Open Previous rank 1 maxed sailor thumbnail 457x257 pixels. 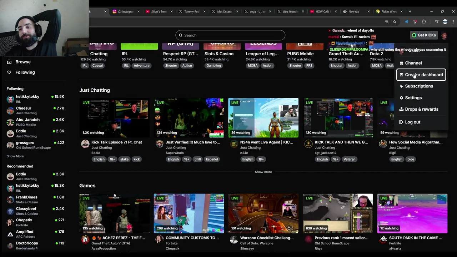[x=338, y=213]
